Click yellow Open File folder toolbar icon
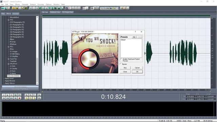The height and width of the screenshot is (122, 217). 17,8
